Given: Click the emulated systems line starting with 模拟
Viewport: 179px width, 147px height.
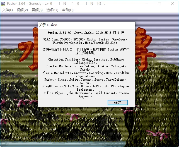Looking at the screenshot, I should [x=86, y=41].
